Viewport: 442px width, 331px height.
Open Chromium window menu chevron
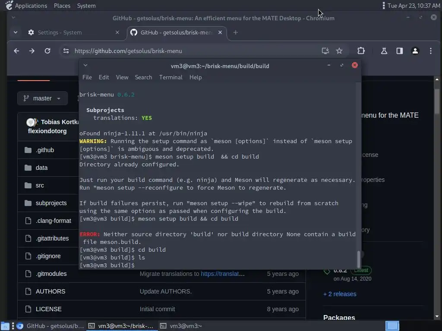click(13, 17)
